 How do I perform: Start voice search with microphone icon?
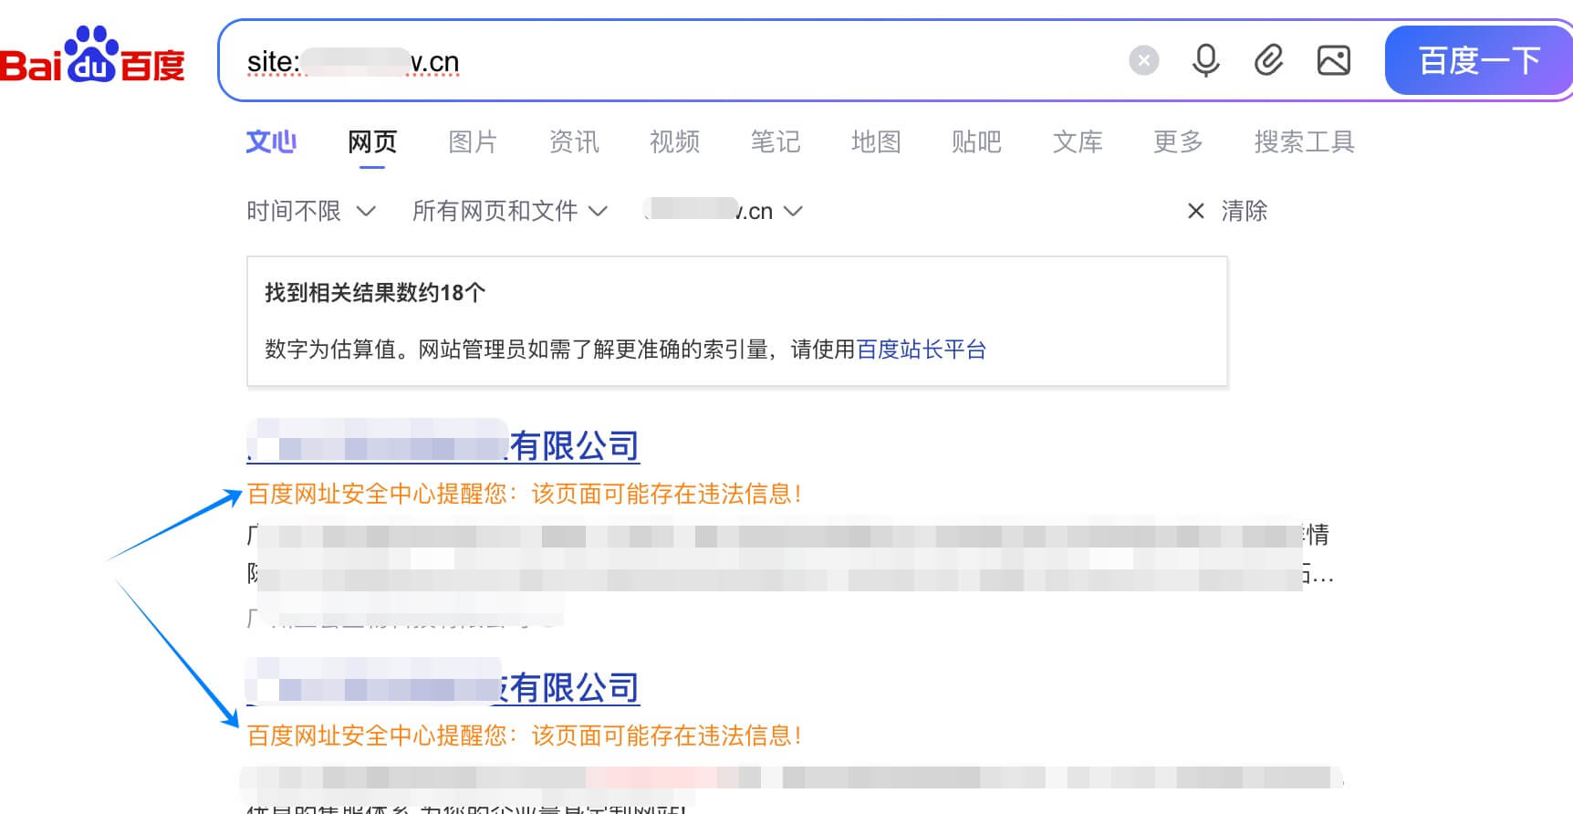pyautogui.click(x=1205, y=60)
